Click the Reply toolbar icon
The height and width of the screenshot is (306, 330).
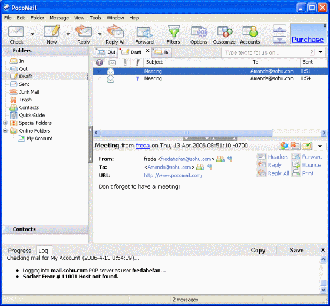click(x=83, y=31)
